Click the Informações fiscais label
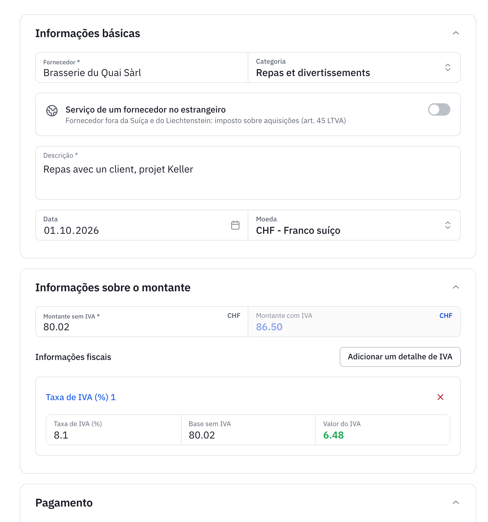 [x=73, y=357]
